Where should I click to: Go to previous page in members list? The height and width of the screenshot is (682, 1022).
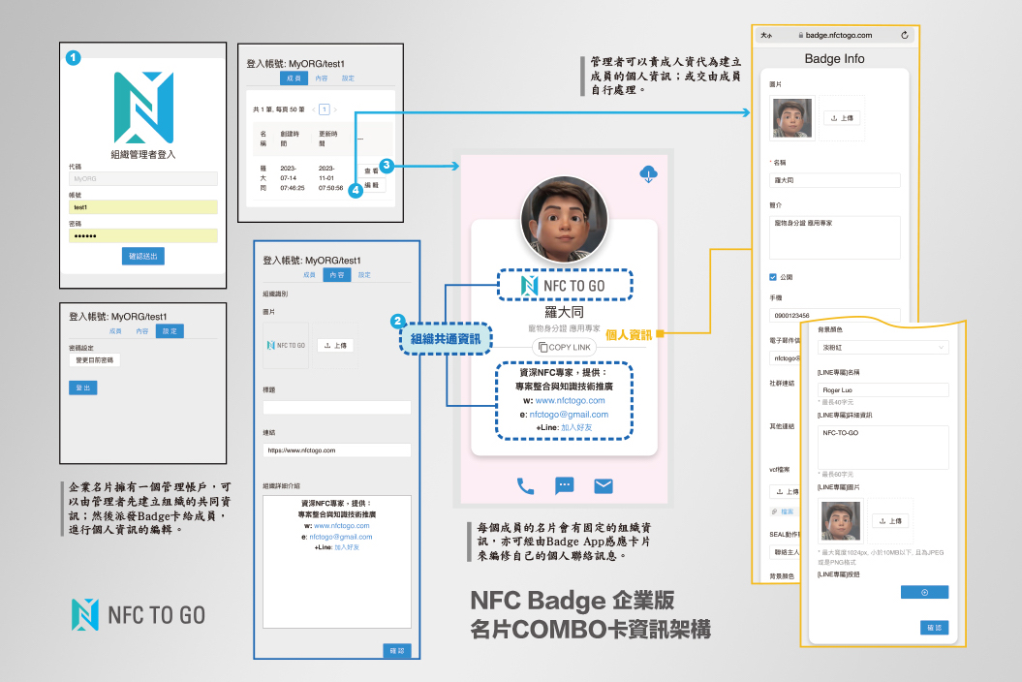[314, 109]
